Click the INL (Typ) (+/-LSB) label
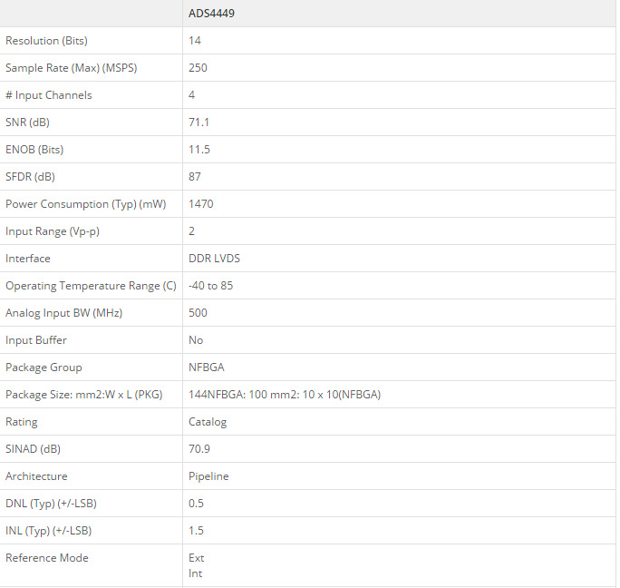The height and width of the screenshot is (588, 620). [x=48, y=531]
